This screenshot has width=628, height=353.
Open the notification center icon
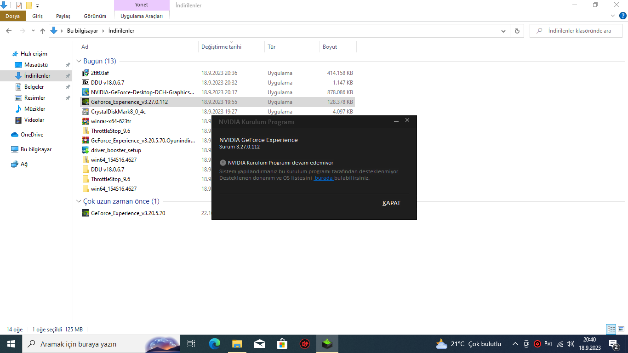[613, 344]
